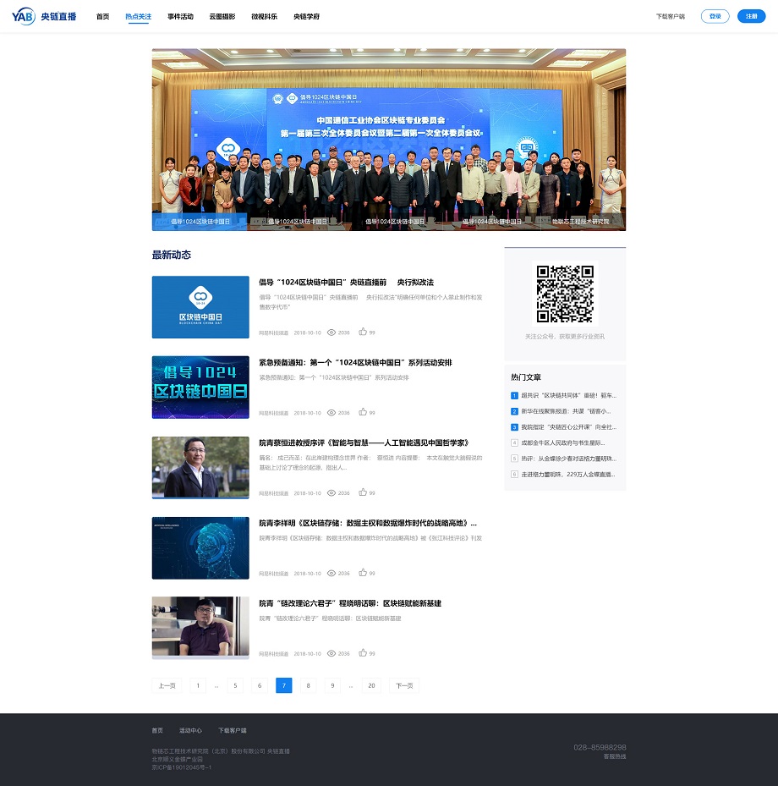Like the 院青蔡恒进教授序评 article

click(363, 492)
